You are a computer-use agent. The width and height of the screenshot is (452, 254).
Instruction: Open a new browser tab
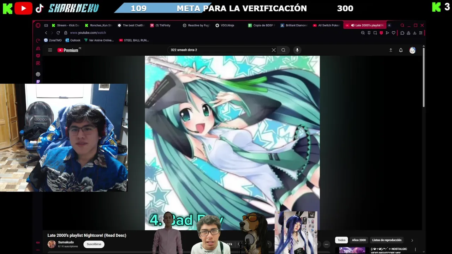click(x=389, y=25)
